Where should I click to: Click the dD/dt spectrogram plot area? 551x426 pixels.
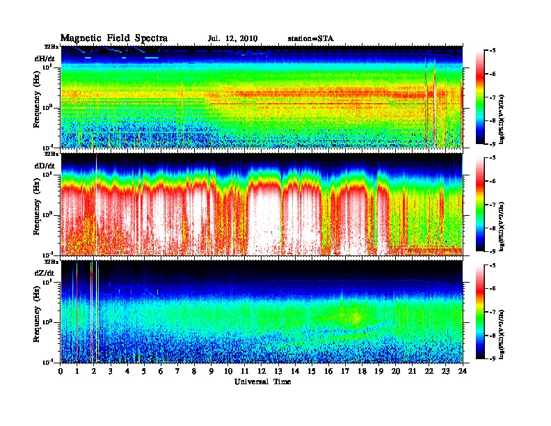pyautogui.click(x=262, y=204)
